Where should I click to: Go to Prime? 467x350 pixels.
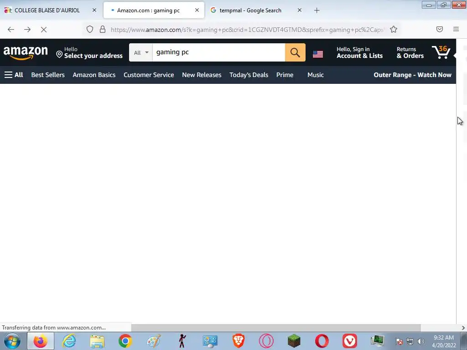[285, 75]
